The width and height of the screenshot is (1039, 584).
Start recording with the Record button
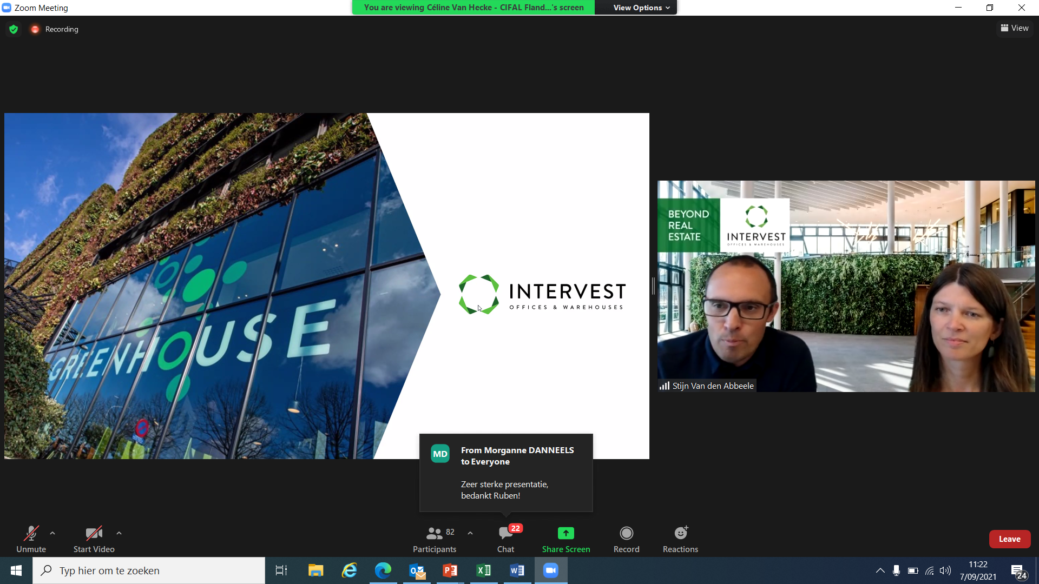coord(626,533)
